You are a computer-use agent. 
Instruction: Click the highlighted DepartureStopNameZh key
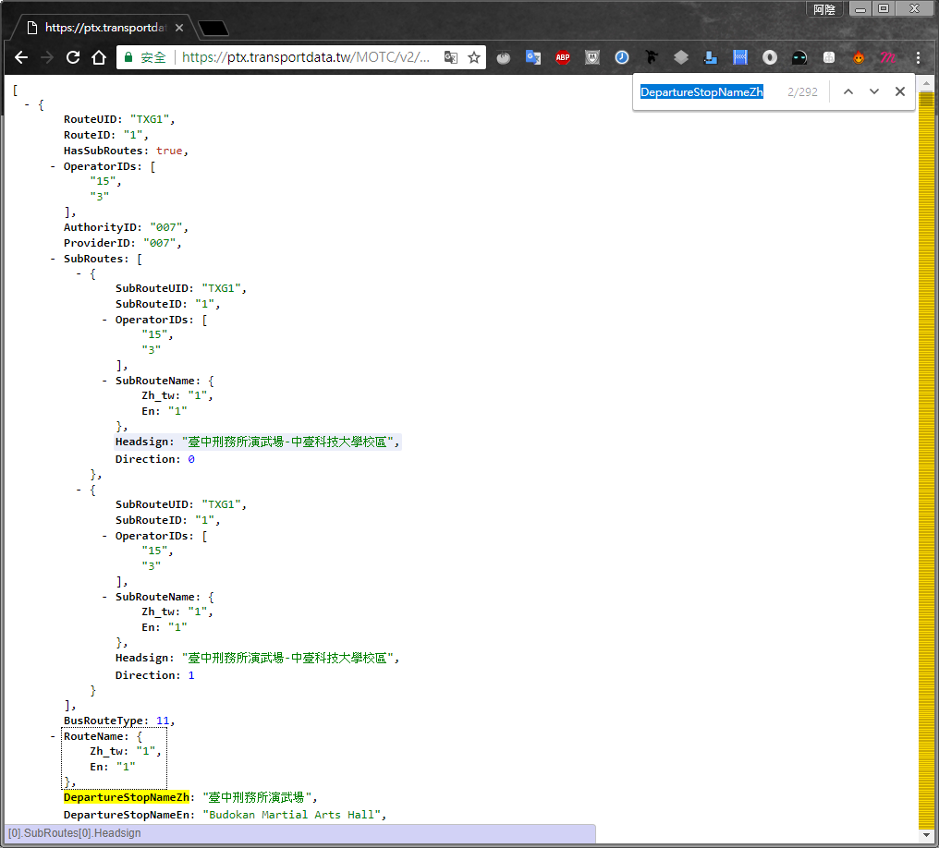coord(127,797)
